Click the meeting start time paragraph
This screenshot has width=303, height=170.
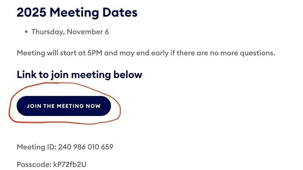point(146,53)
